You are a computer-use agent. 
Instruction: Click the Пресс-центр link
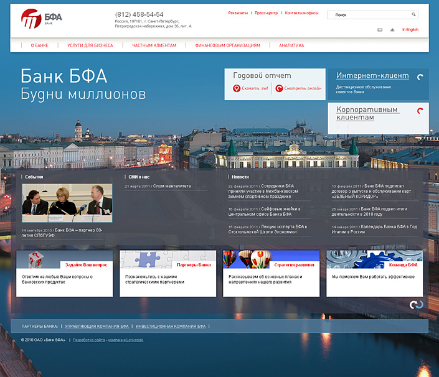[x=267, y=13]
